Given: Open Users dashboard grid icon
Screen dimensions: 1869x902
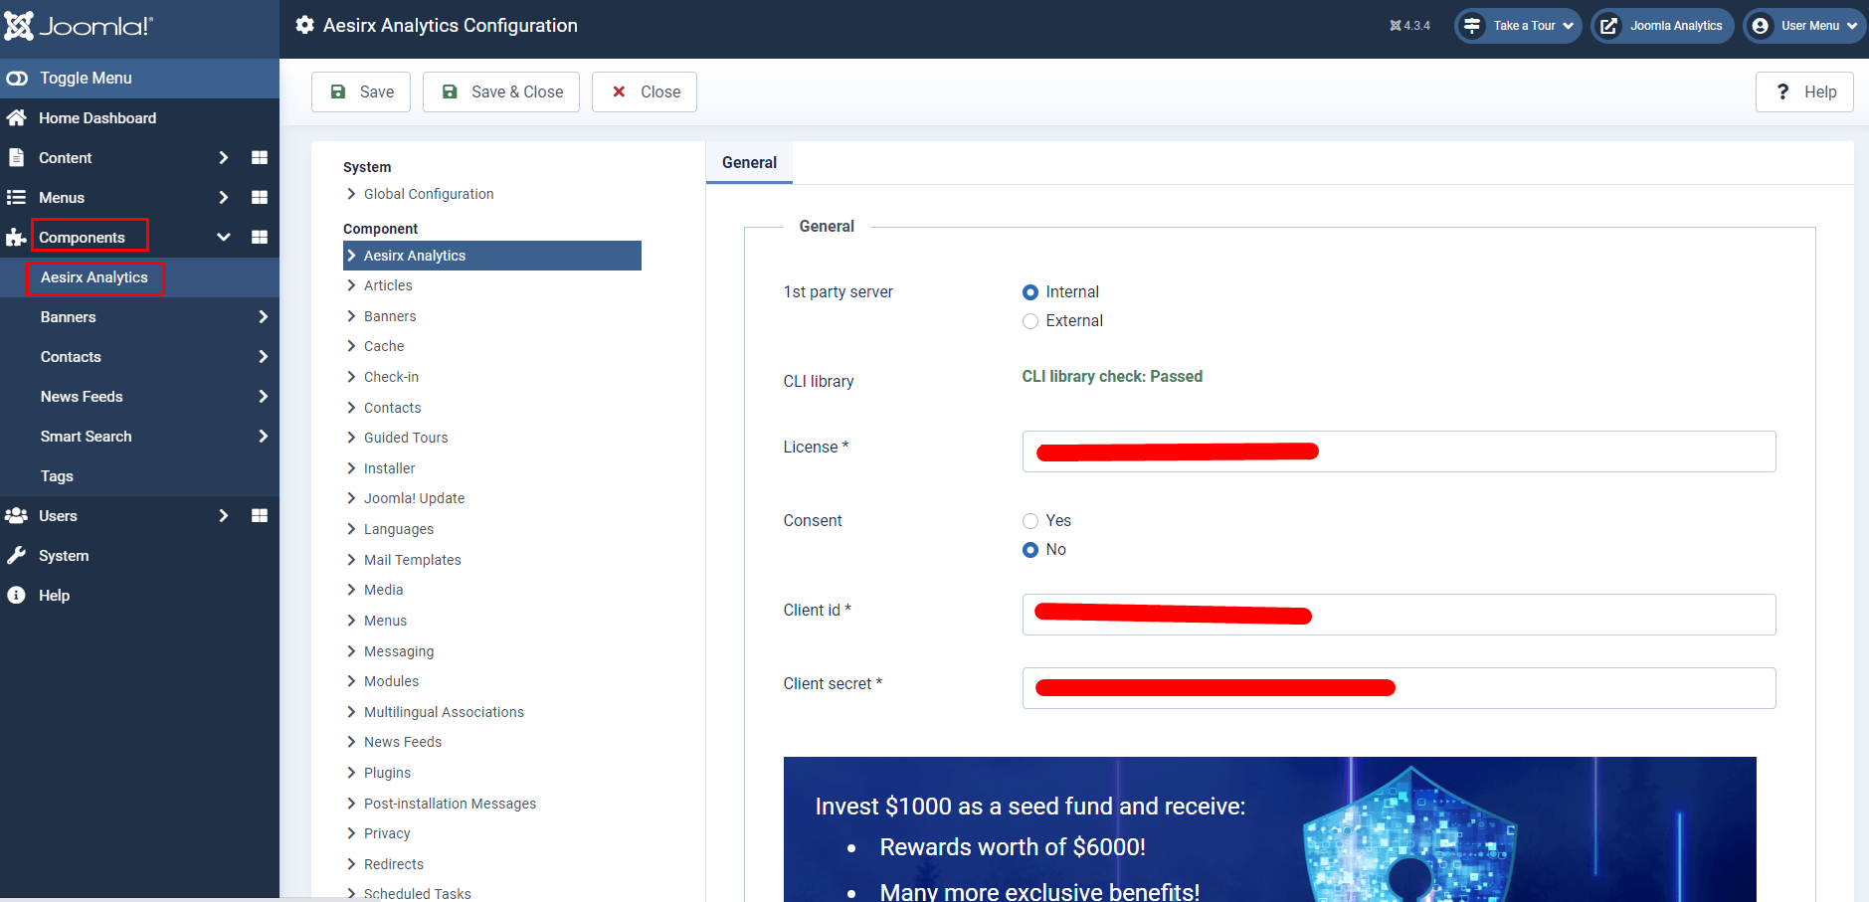Looking at the screenshot, I should (x=260, y=516).
